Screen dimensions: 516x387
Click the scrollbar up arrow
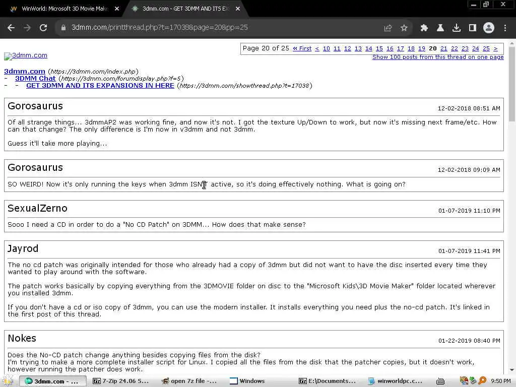pyautogui.click(x=512, y=43)
